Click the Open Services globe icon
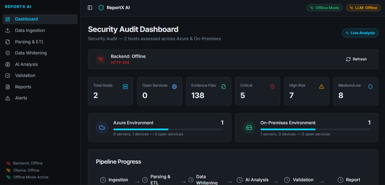The image size is (385, 185). pos(175,86)
